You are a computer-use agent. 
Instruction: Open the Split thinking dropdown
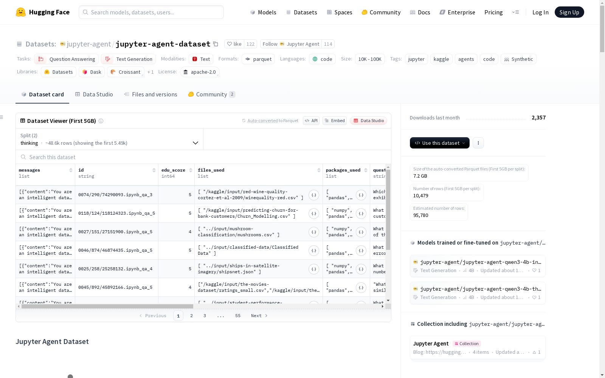(110, 139)
